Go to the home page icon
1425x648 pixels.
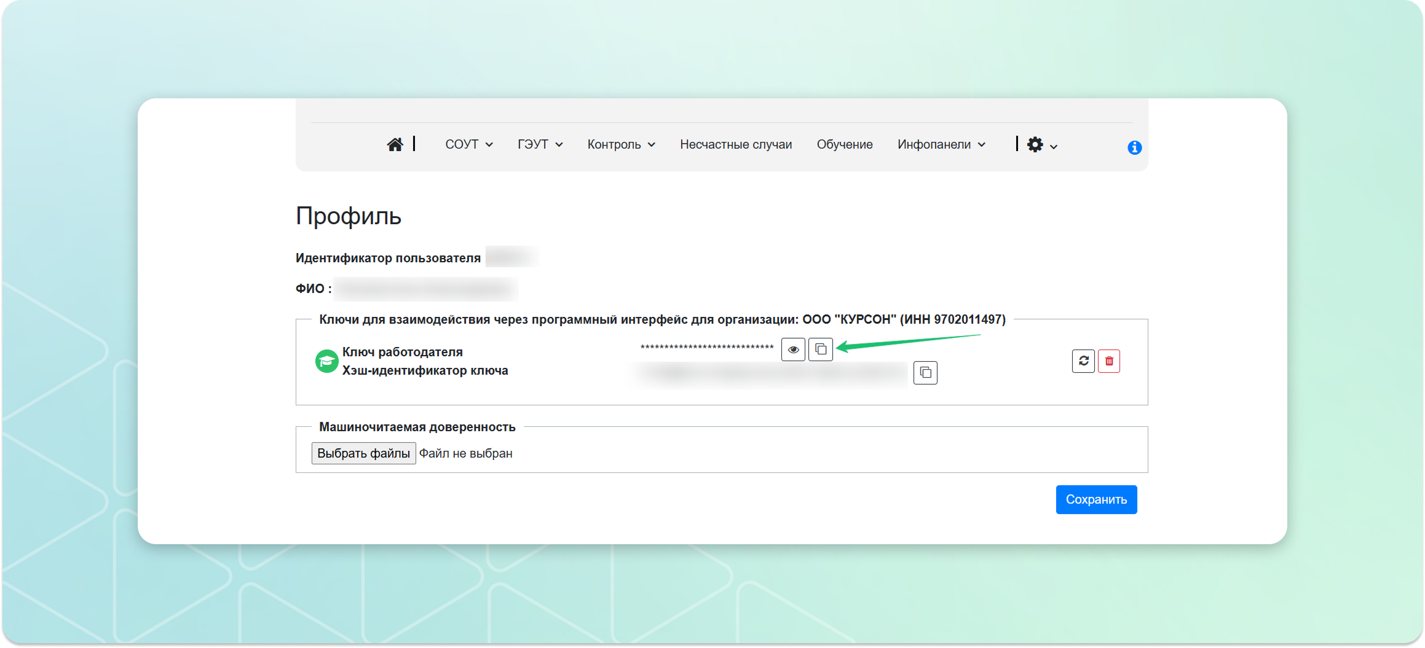click(395, 144)
